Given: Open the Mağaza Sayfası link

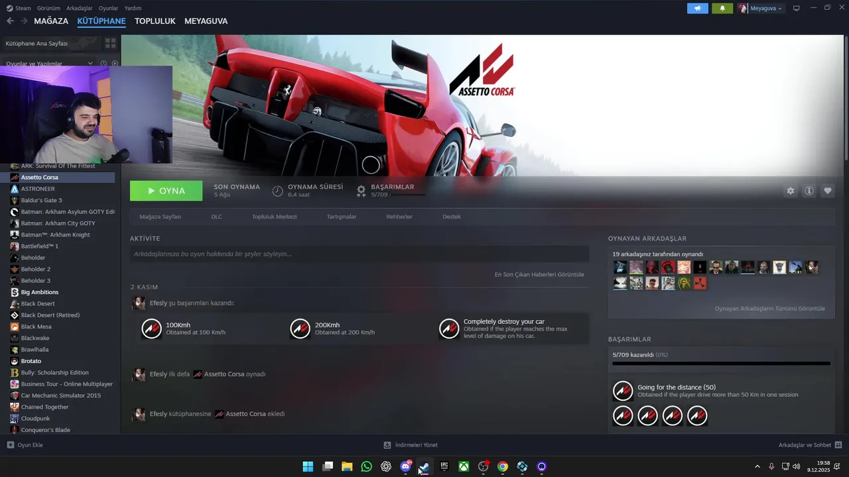Looking at the screenshot, I should click(x=160, y=217).
